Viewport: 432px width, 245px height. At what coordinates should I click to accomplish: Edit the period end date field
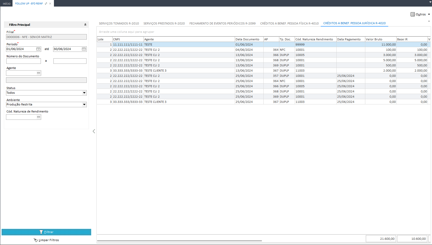coord(67,49)
